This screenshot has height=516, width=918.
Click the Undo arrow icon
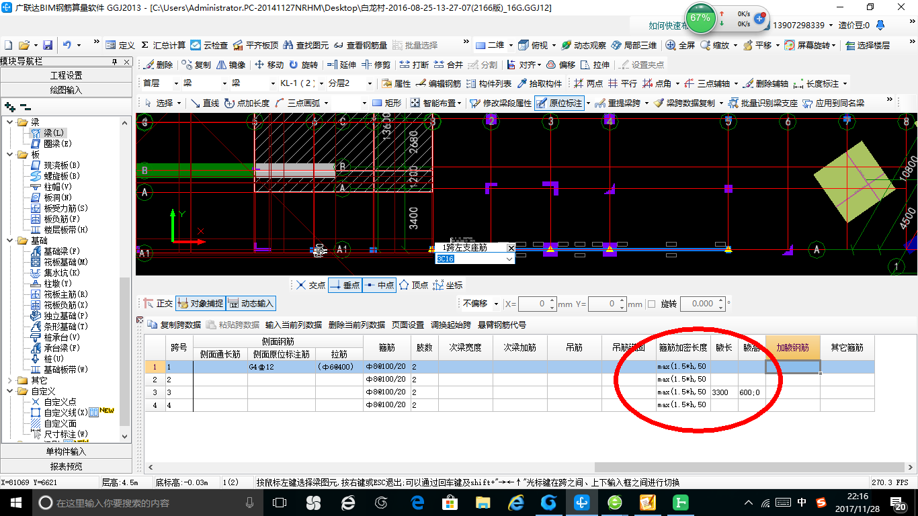(67, 45)
